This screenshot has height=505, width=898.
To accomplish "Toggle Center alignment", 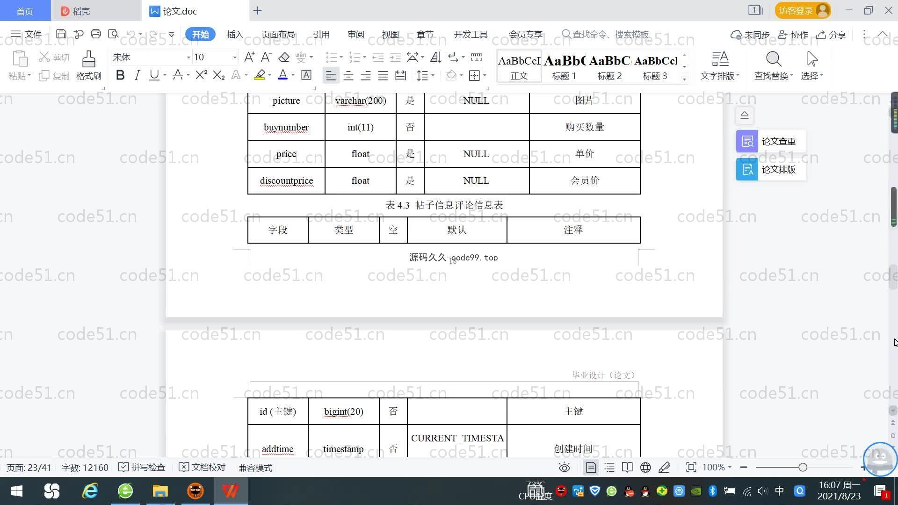I will coord(348,75).
